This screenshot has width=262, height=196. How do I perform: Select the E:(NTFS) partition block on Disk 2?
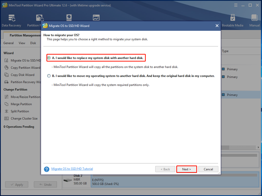(x=175, y=180)
